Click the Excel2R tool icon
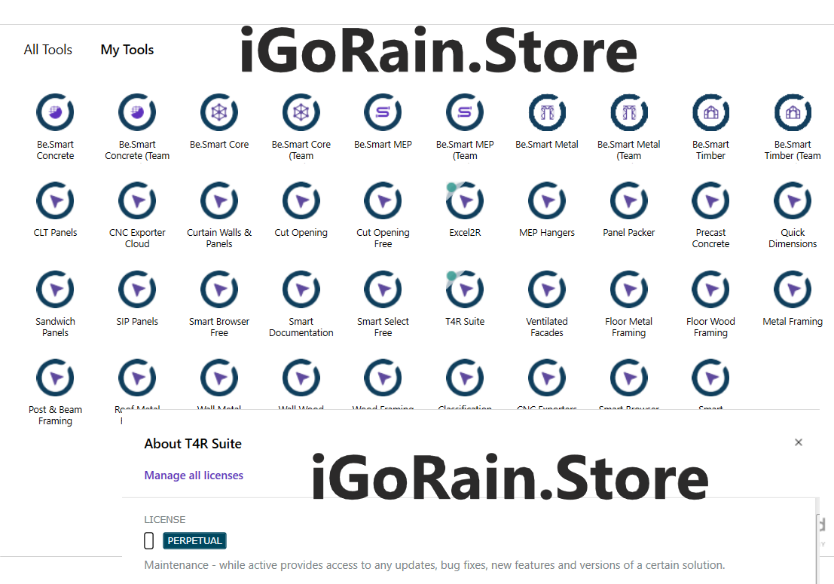 [465, 201]
